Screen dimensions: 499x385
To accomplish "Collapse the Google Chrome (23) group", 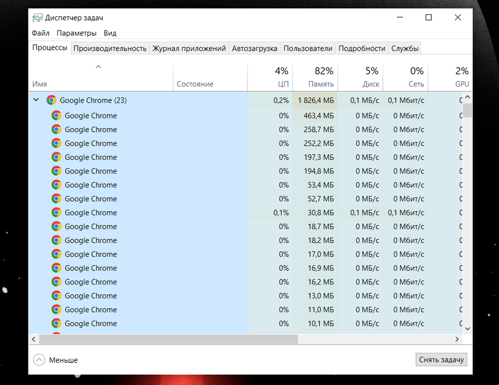I will [x=36, y=100].
